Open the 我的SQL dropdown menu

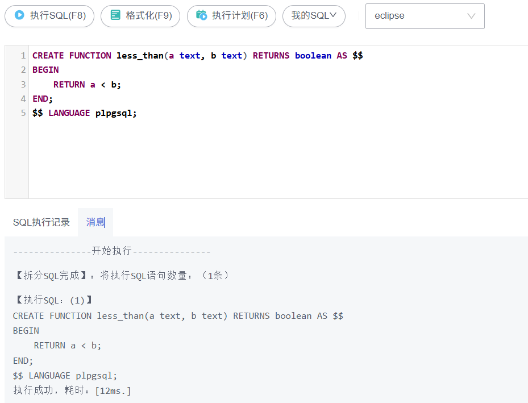tap(314, 16)
